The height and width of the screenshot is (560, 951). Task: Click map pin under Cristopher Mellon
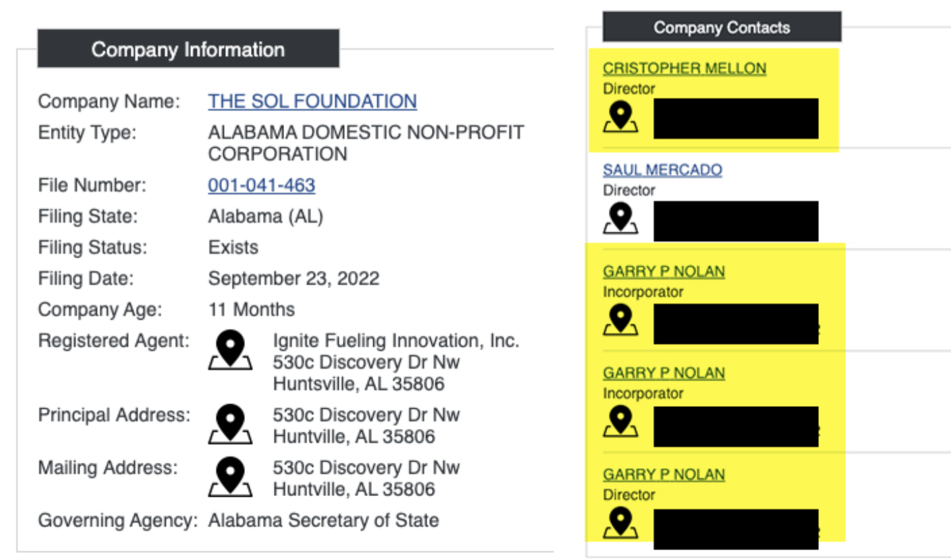pyautogui.click(x=620, y=118)
